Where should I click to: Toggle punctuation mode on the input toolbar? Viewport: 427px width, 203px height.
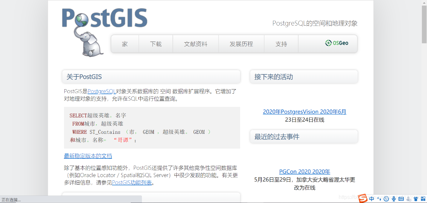[x=379, y=199]
